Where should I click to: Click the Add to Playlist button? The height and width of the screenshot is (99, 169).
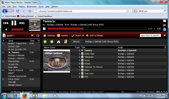95,36
